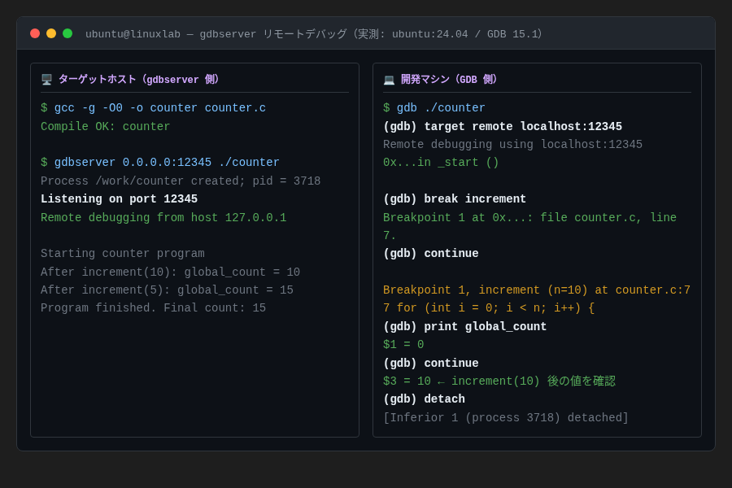Click 'Listening on port 12345' line
732x488 pixels.
[119, 199]
